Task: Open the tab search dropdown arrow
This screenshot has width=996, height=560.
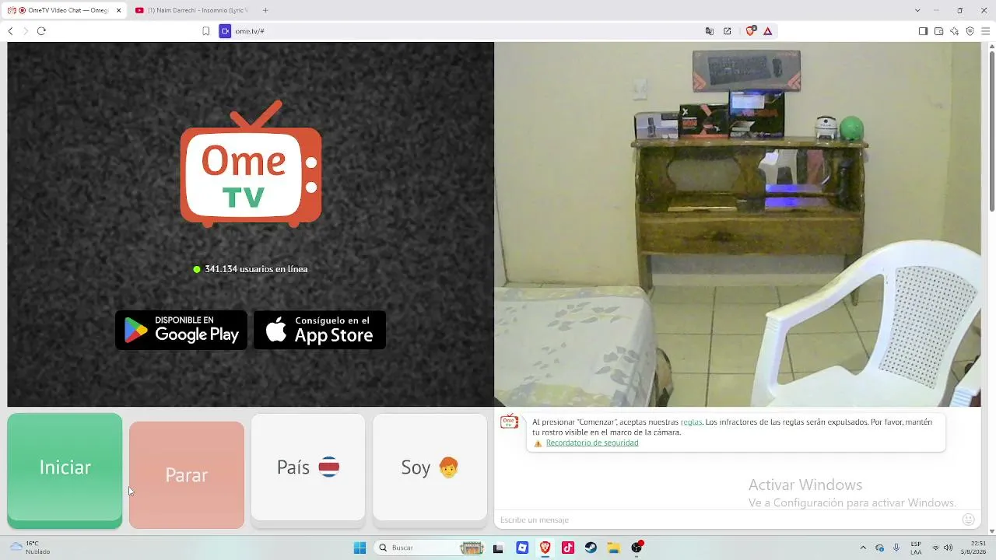Action: coord(917,10)
